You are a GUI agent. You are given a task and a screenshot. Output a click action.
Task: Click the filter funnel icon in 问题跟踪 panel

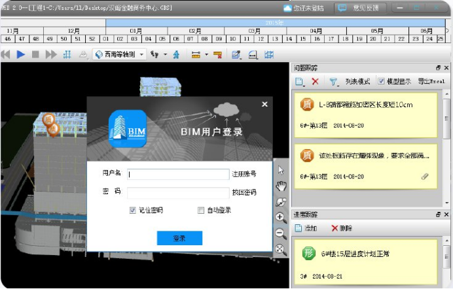pos(333,82)
